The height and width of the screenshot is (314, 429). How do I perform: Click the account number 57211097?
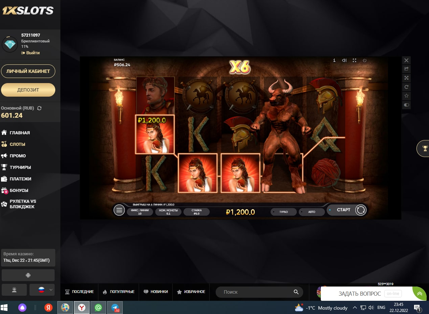point(31,35)
